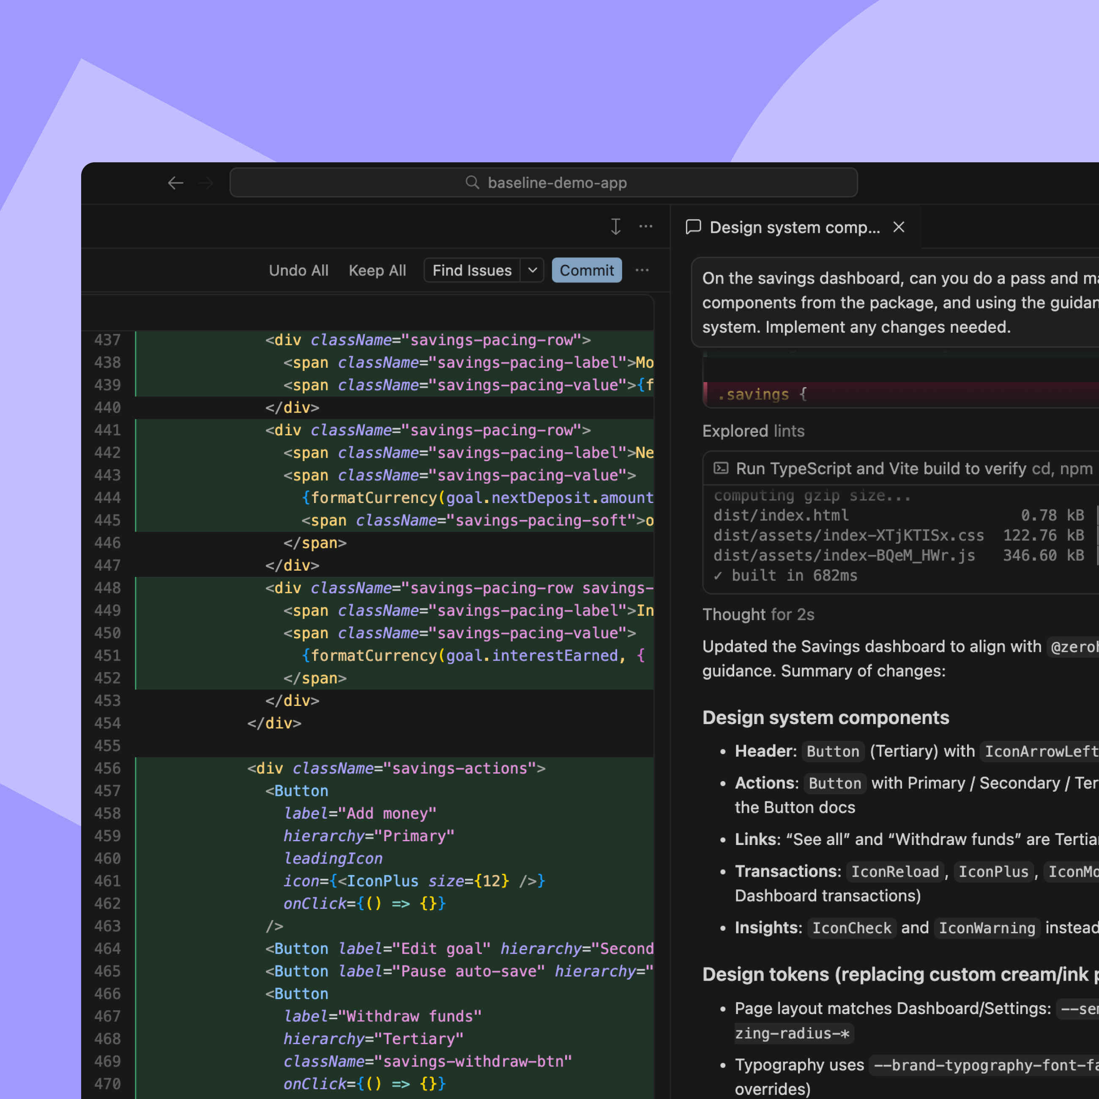Open the baseline-demo-app search bar
This screenshot has width=1099, height=1099.
point(543,183)
